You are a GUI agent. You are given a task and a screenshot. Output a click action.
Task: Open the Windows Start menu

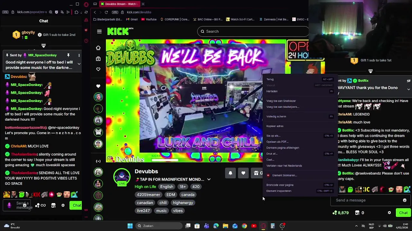click(x=130, y=226)
